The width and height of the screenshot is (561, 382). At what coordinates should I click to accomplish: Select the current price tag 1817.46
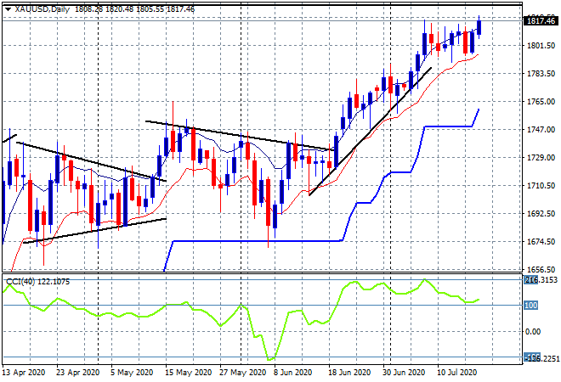click(x=541, y=21)
